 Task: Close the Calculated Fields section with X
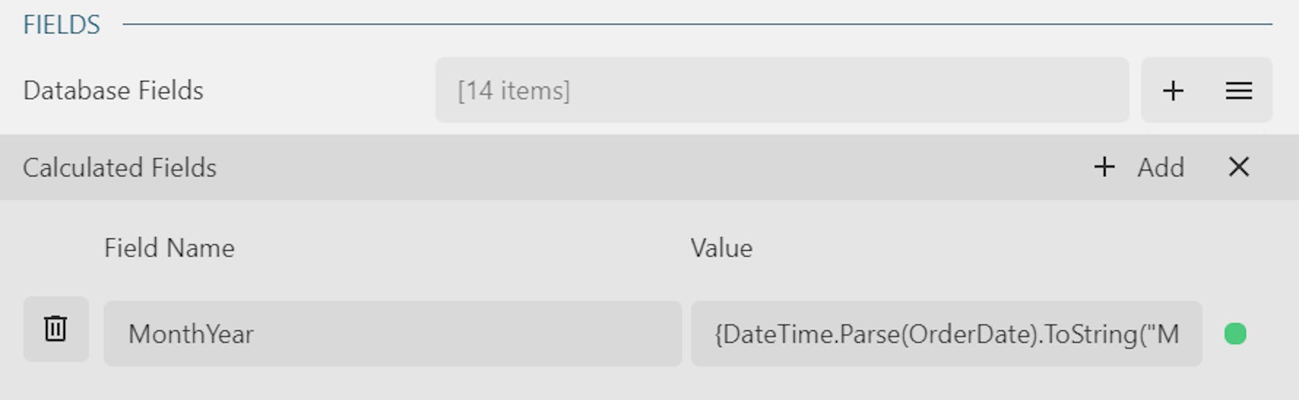(1238, 167)
